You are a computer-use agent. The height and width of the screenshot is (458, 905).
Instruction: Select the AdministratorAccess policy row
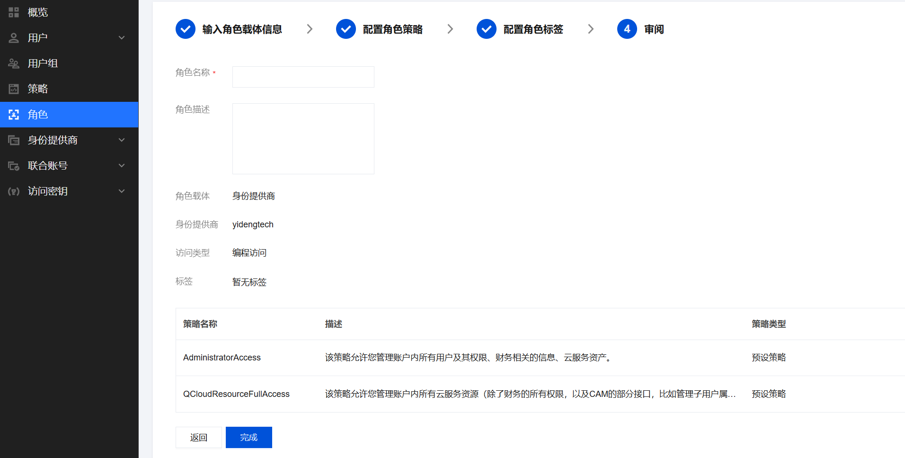pos(222,358)
